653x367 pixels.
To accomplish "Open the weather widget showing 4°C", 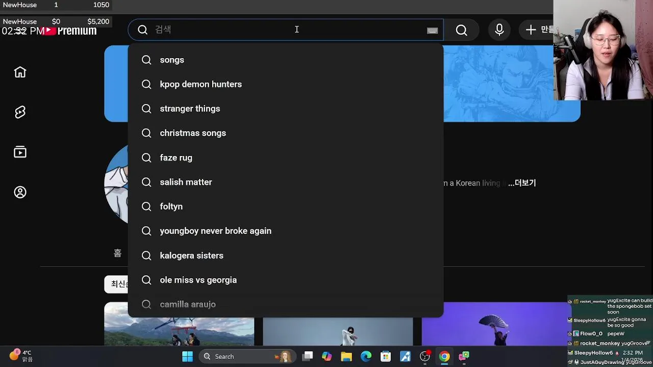I will (21, 356).
